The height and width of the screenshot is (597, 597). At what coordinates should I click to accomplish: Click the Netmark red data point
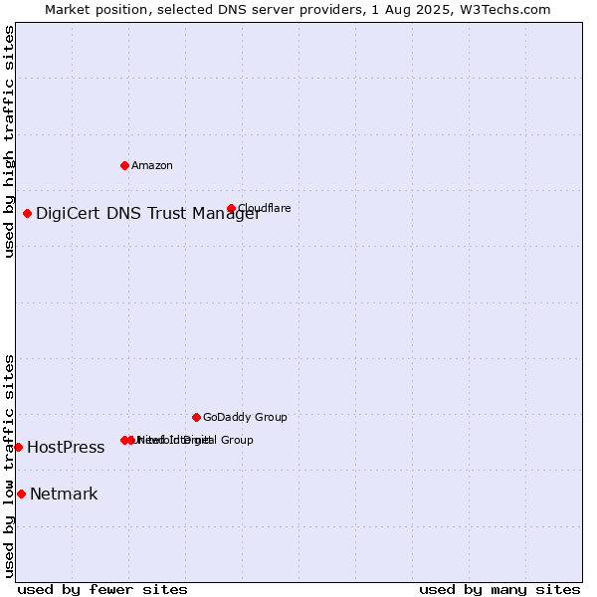coord(21,495)
